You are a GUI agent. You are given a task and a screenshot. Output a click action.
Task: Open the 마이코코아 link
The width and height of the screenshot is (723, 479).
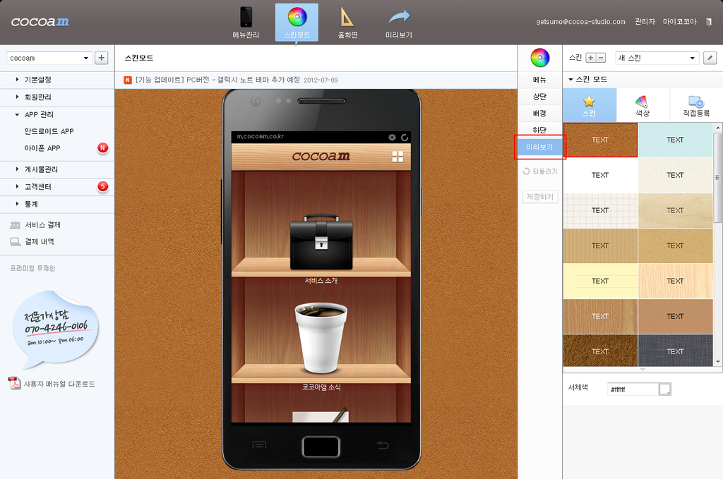680,22
